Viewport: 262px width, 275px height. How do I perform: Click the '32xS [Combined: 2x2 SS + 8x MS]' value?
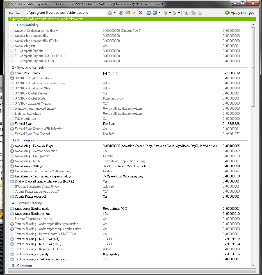[126, 166]
